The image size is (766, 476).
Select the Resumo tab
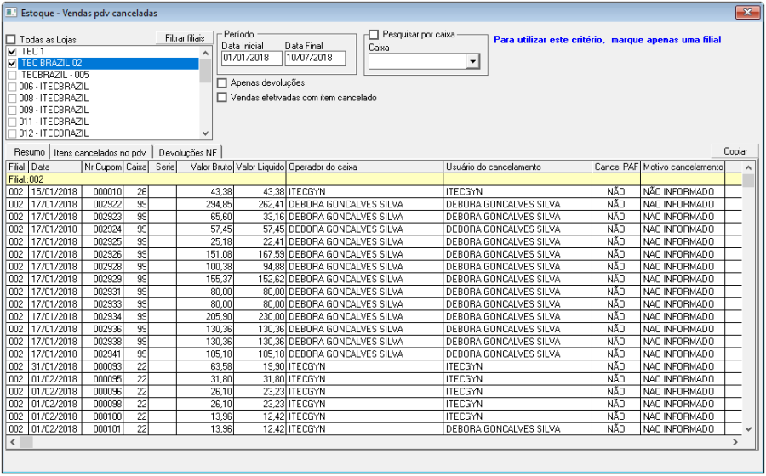click(29, 152)
